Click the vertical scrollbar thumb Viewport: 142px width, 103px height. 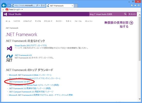point(140,39)
